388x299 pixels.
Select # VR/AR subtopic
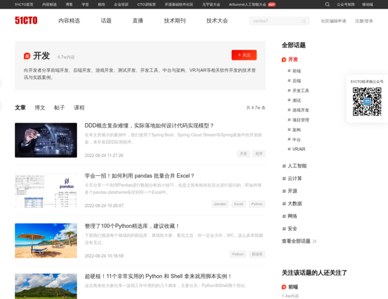(x=296, y=149)
